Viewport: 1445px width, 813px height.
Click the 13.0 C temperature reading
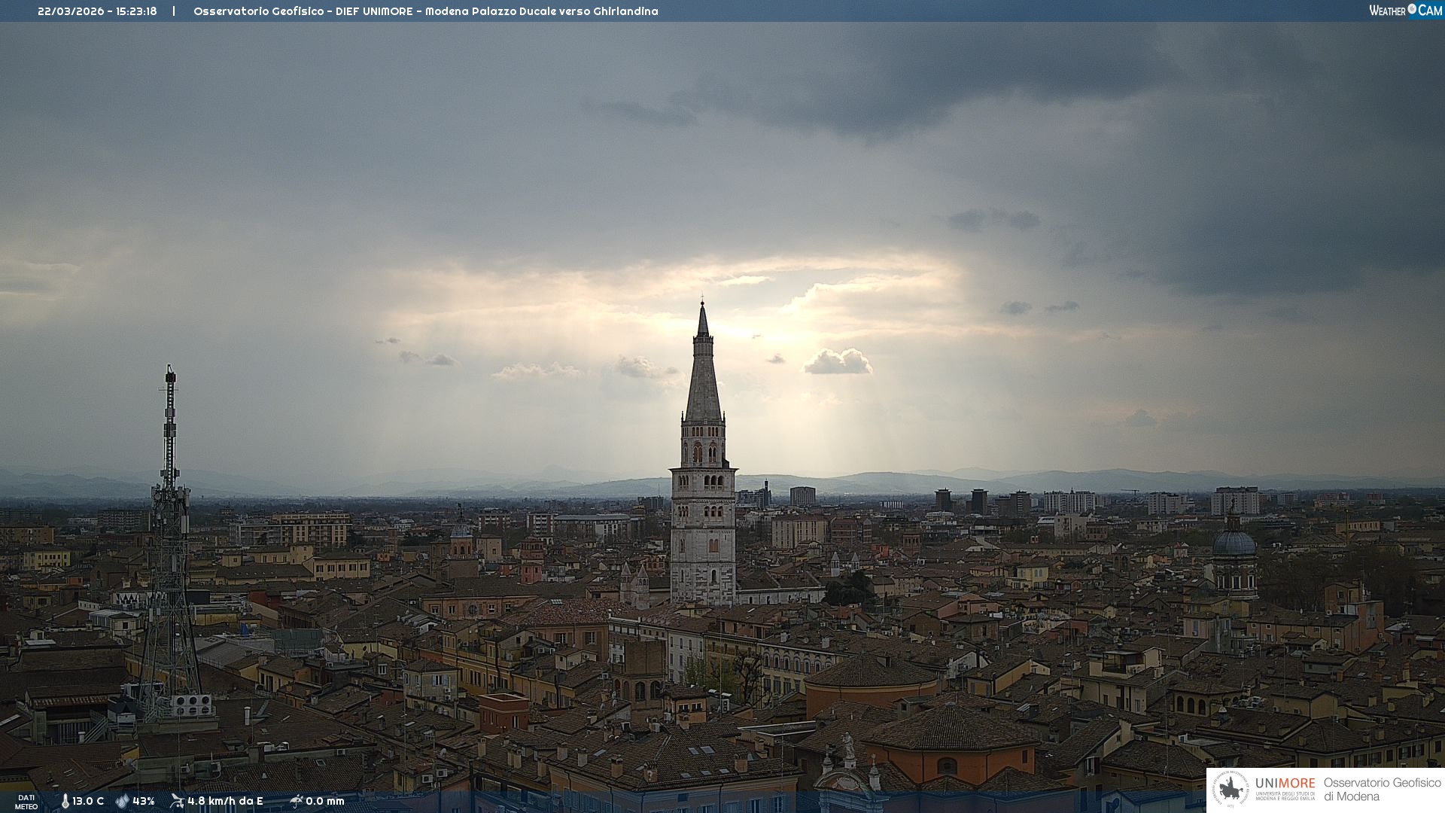(88, 802)
